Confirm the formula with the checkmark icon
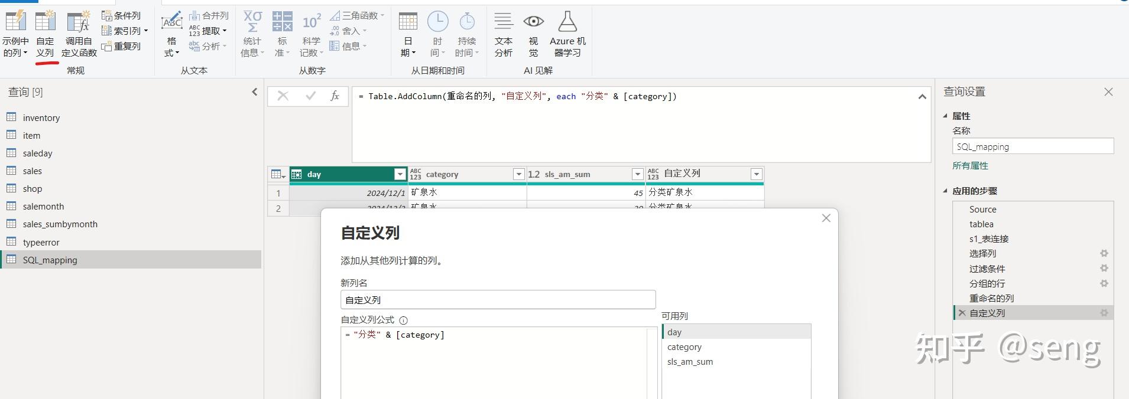 click(x=310, y=96)
